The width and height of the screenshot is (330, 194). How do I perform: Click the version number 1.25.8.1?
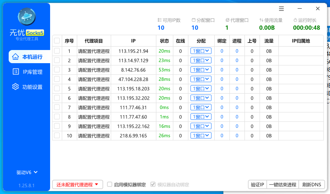26,186
